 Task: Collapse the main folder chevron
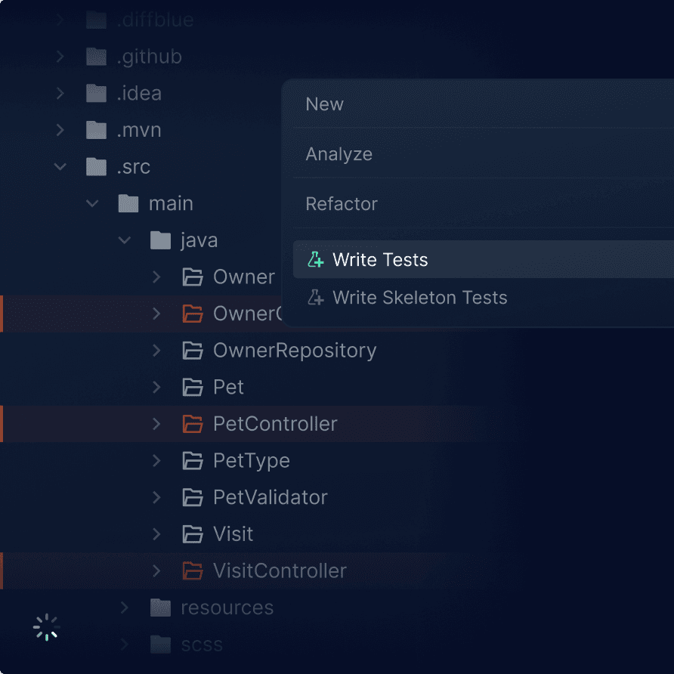92,203
